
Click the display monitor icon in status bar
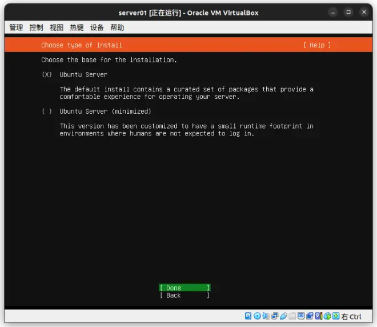pyautogui.click(x=301, y=316)
